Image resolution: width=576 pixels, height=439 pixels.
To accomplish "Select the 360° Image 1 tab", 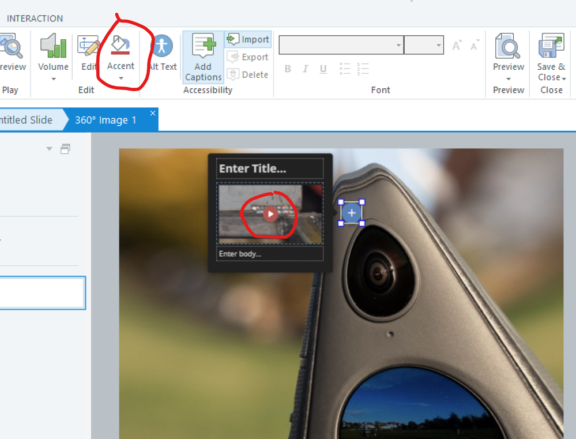I will (x=106, y=120).
